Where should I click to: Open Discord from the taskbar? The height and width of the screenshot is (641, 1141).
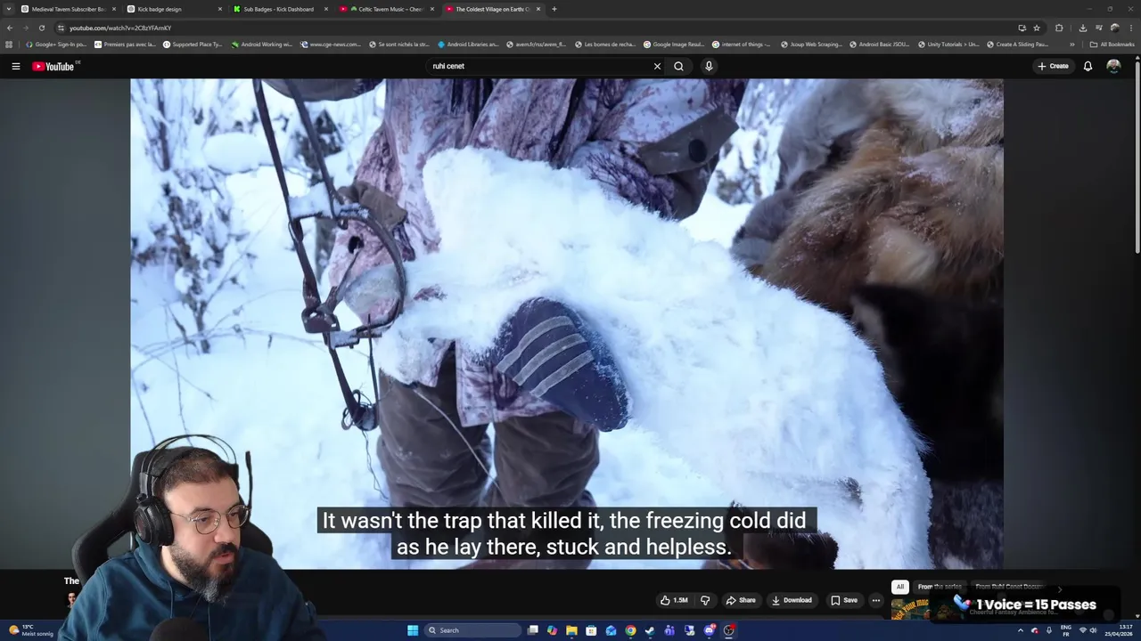pyautogui.click(x=710, y=630)
